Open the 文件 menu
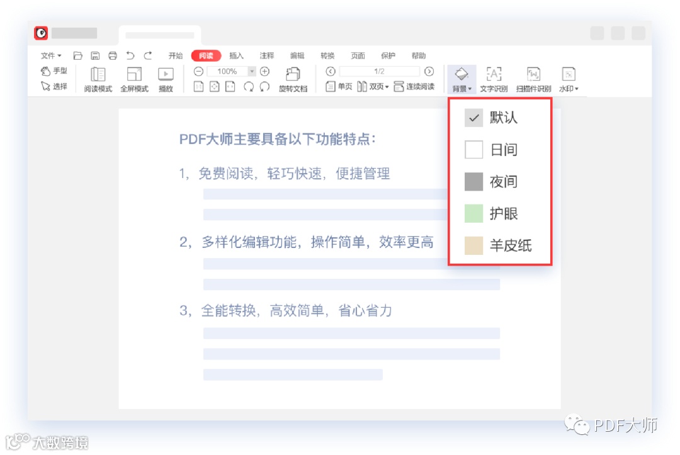This screenshot has height=455, width=680. click(x=51, y=55)
